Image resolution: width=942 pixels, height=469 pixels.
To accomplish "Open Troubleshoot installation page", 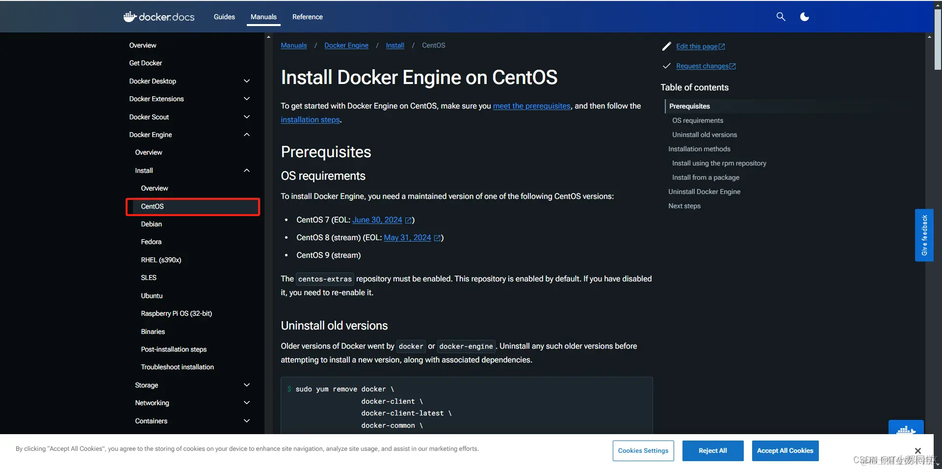I will (x=178, y=367).
